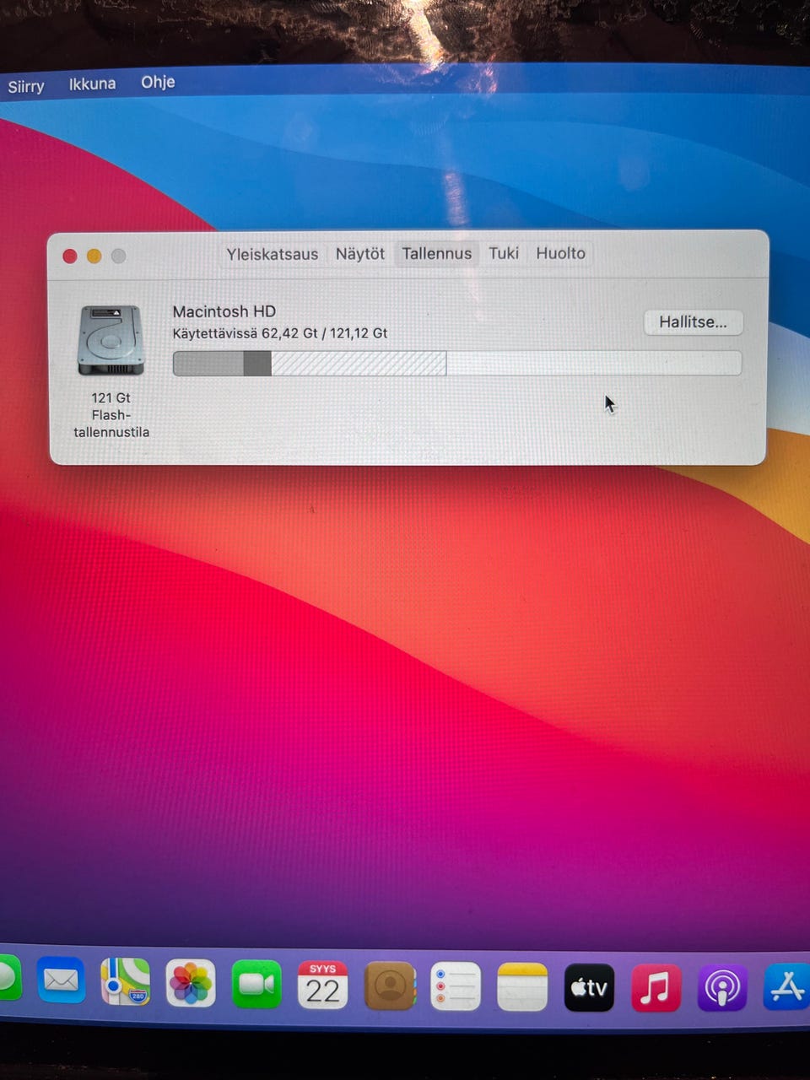Open the App Store icon

click(786, 987)
